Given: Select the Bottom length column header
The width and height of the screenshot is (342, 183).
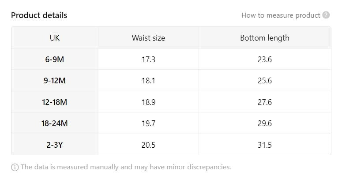Looking at the screenshot, I should click(265, 38).
